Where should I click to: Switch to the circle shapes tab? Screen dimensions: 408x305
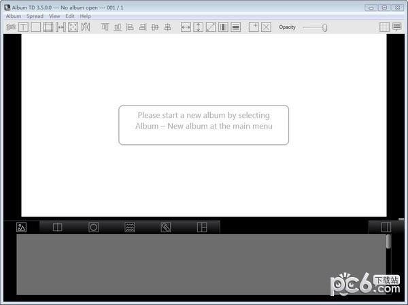click(x=93, y=227)
